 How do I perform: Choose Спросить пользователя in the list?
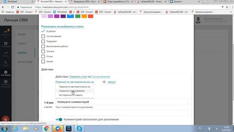pyautogui.click(x=75, y=91)
